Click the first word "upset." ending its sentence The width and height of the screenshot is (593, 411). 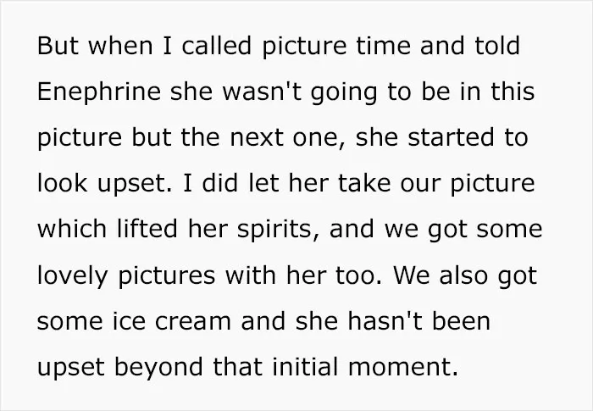[x=134, y=184]
